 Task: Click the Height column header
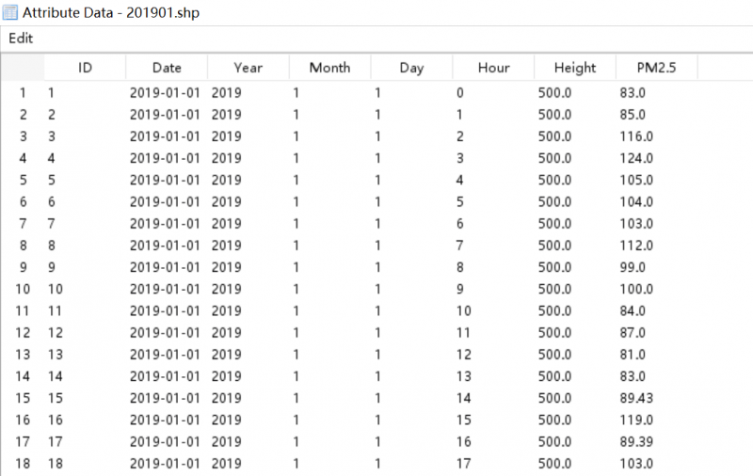(575, 68)
